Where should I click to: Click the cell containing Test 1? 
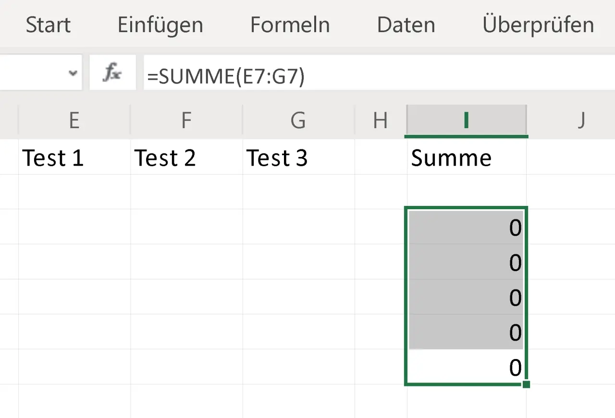pyautogui.click(x=53, y=157)
